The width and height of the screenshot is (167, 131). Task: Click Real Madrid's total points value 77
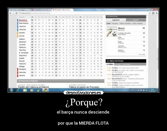tap(32, 23)
